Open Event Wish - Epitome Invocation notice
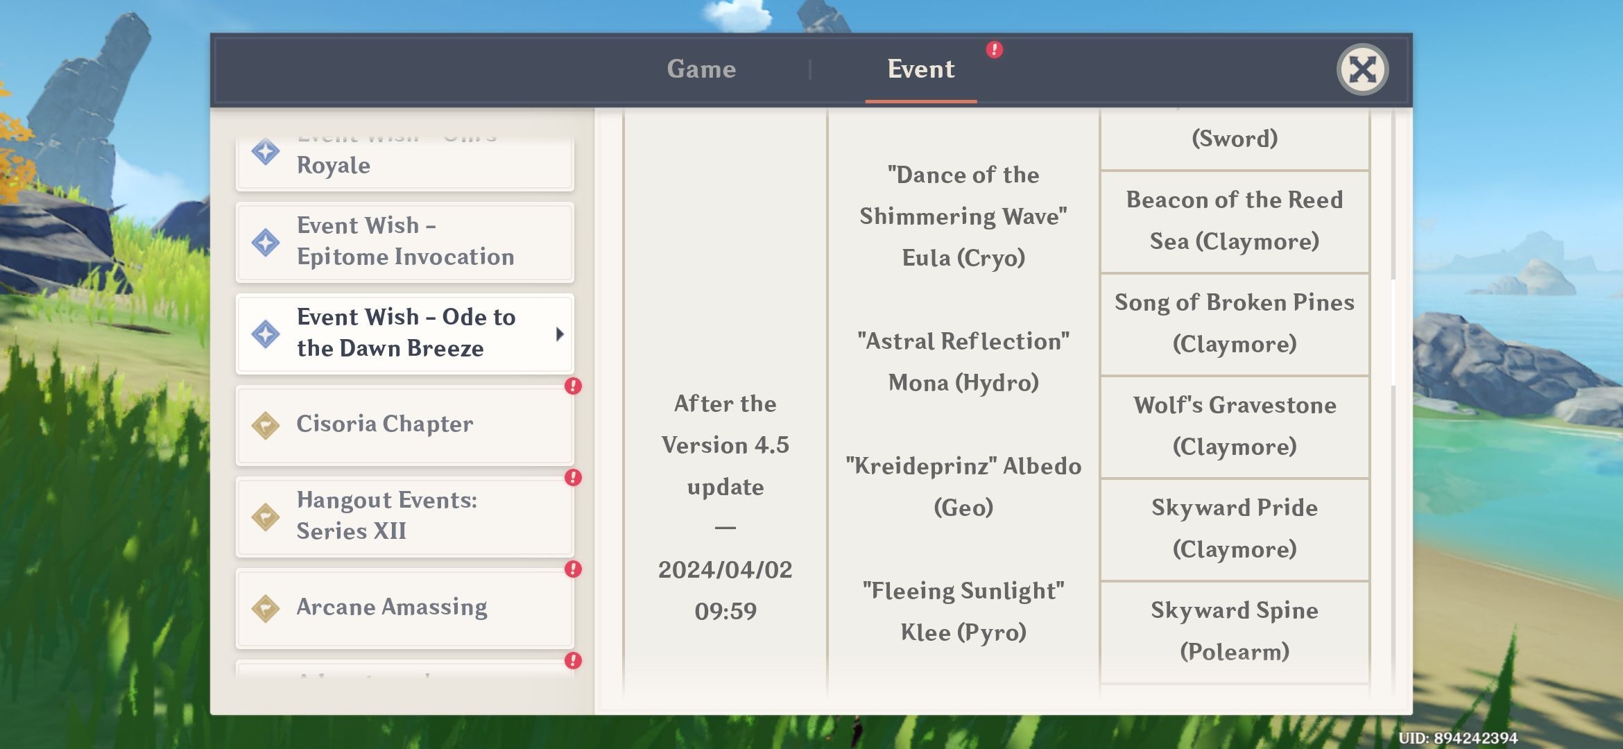Viewport: 1623px width, 749px height. (405, 242)
